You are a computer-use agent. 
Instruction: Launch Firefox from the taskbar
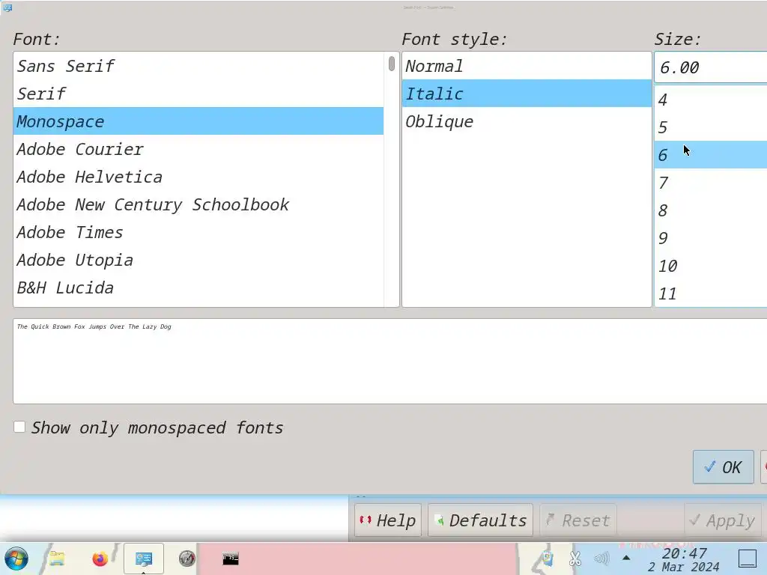coord(100,559)
